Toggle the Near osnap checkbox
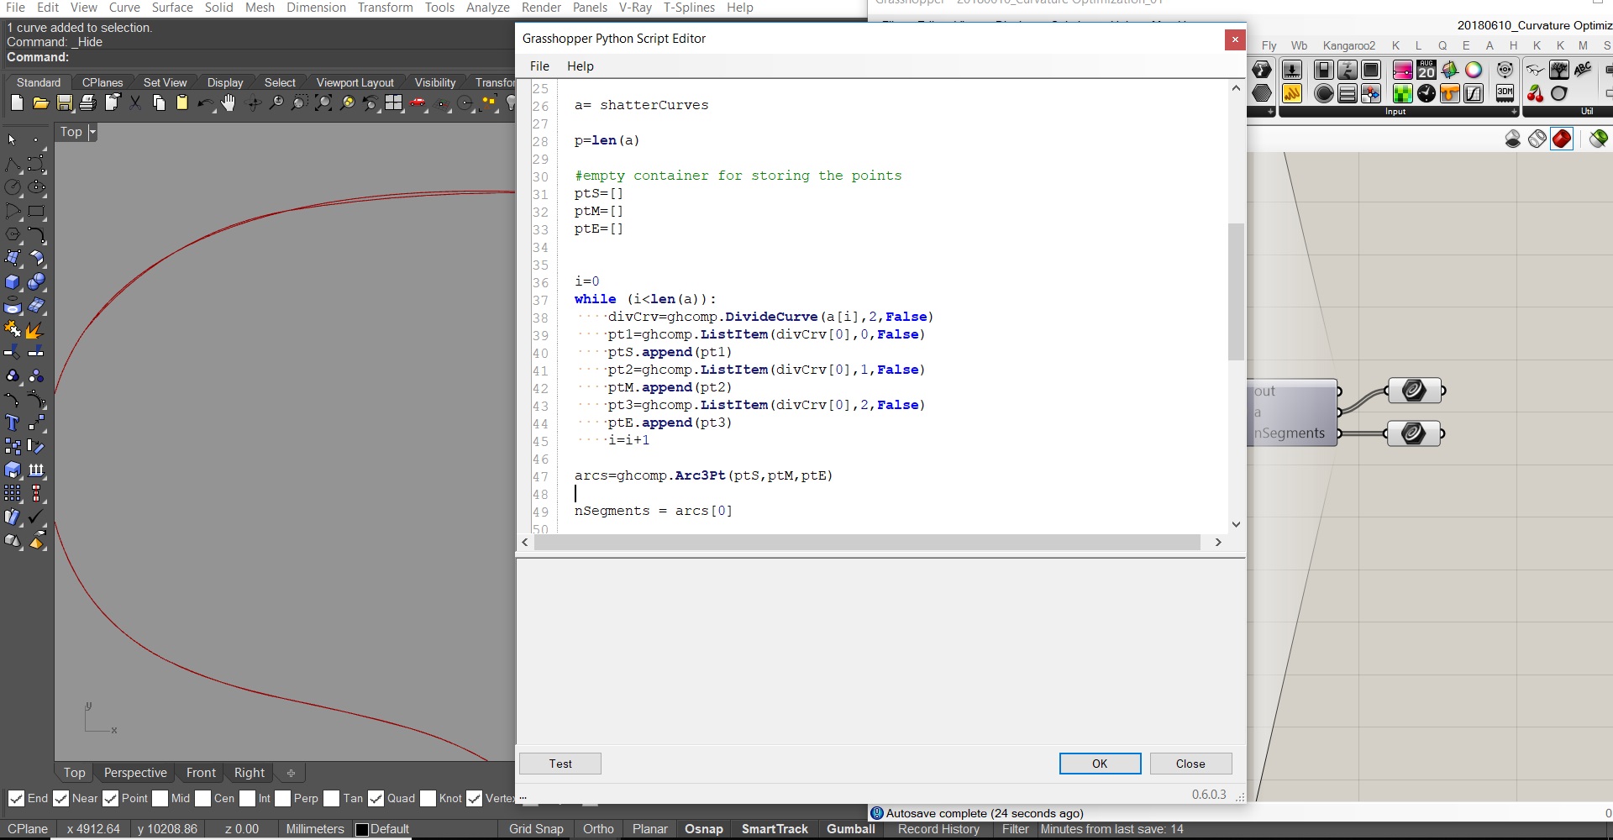The width and height of the screenshot is (1613, 840). [60, 798]
